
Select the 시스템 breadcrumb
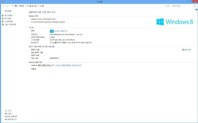click(x=42, y=6)
